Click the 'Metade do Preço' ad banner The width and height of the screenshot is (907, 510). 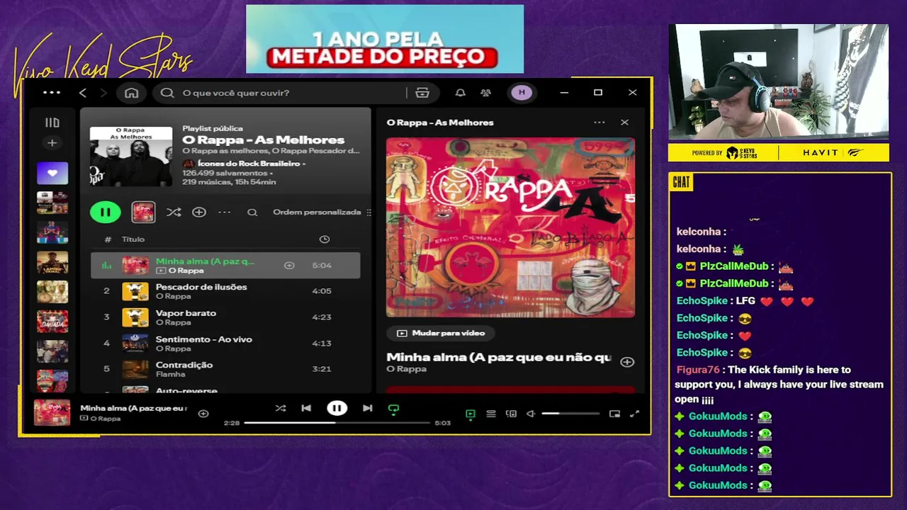(385, 39)
